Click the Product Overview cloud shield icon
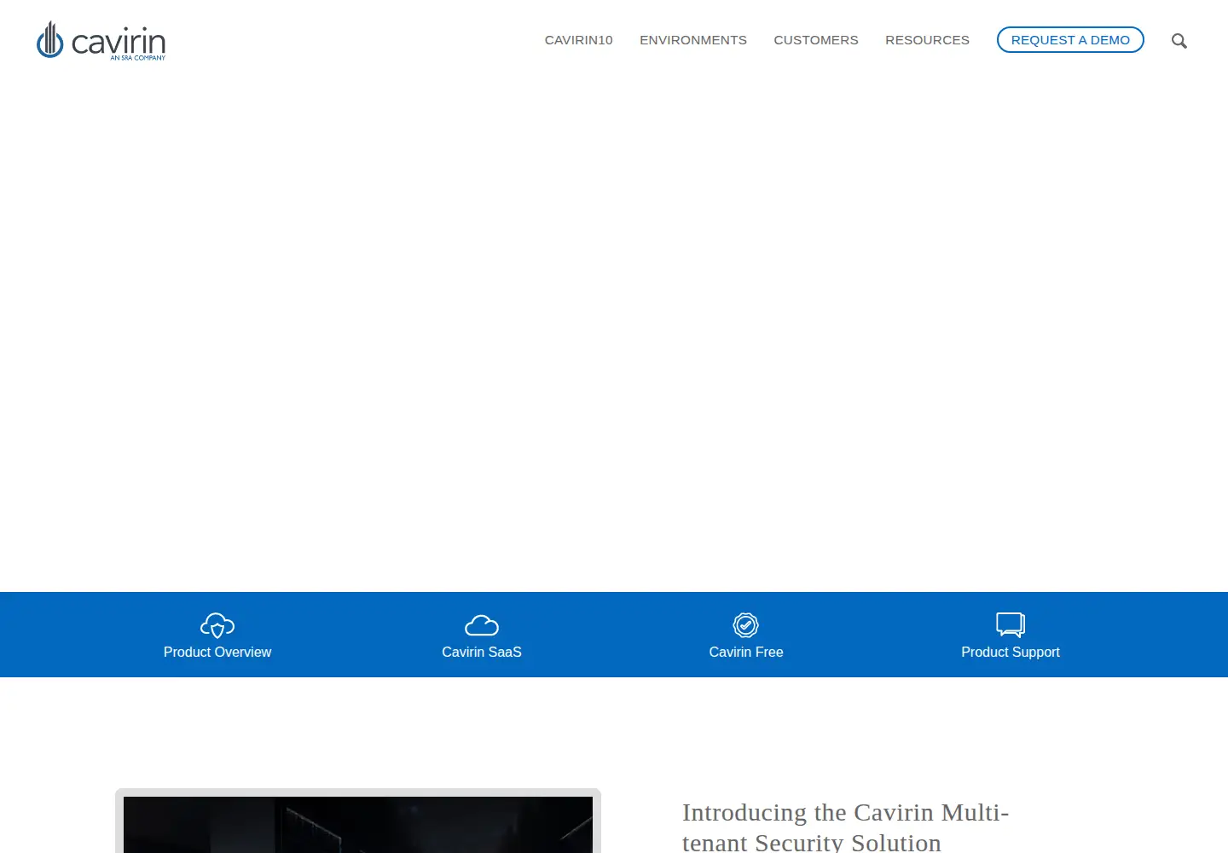Screen dimensions: 1228x853 pos(217,625)
